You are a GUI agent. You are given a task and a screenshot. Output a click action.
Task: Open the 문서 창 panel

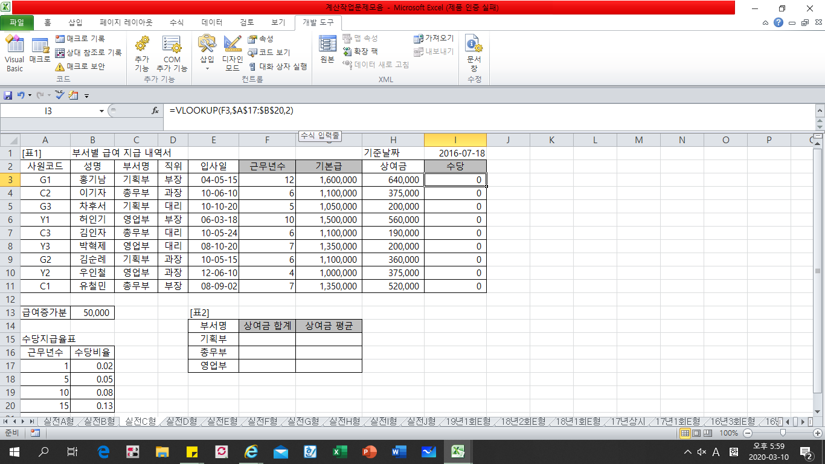tap(474, 53)
